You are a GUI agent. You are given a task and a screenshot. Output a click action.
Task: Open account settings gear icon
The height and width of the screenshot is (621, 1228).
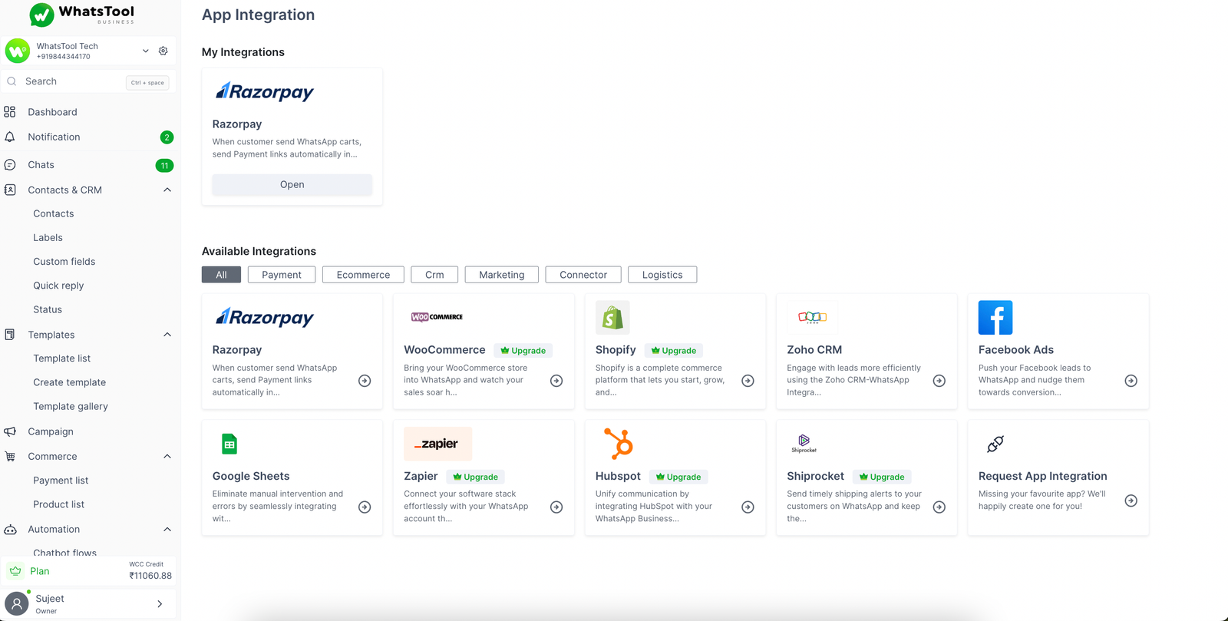[163, 51]
